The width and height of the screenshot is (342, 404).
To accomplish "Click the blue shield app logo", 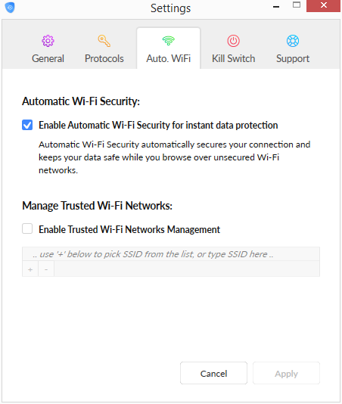I will [10, 8].
